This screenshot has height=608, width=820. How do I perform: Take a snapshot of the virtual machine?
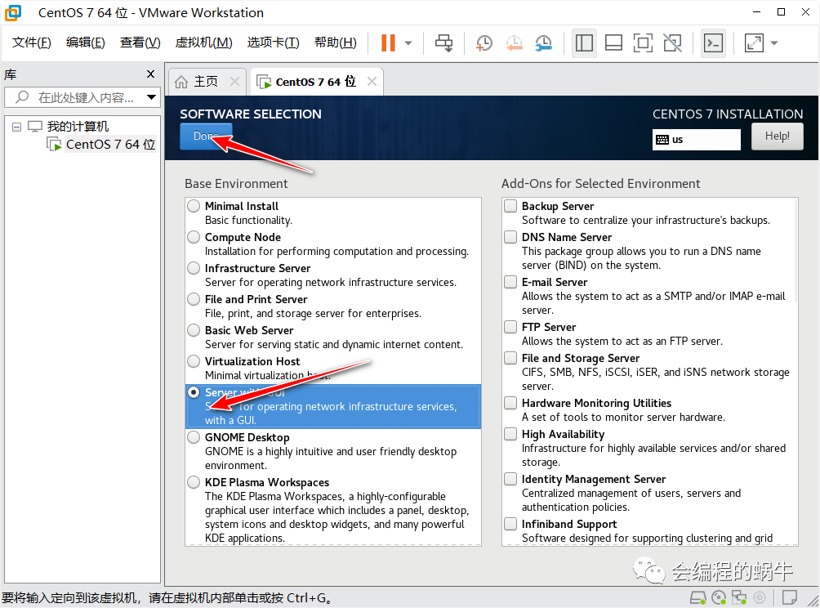pos(484,43)
